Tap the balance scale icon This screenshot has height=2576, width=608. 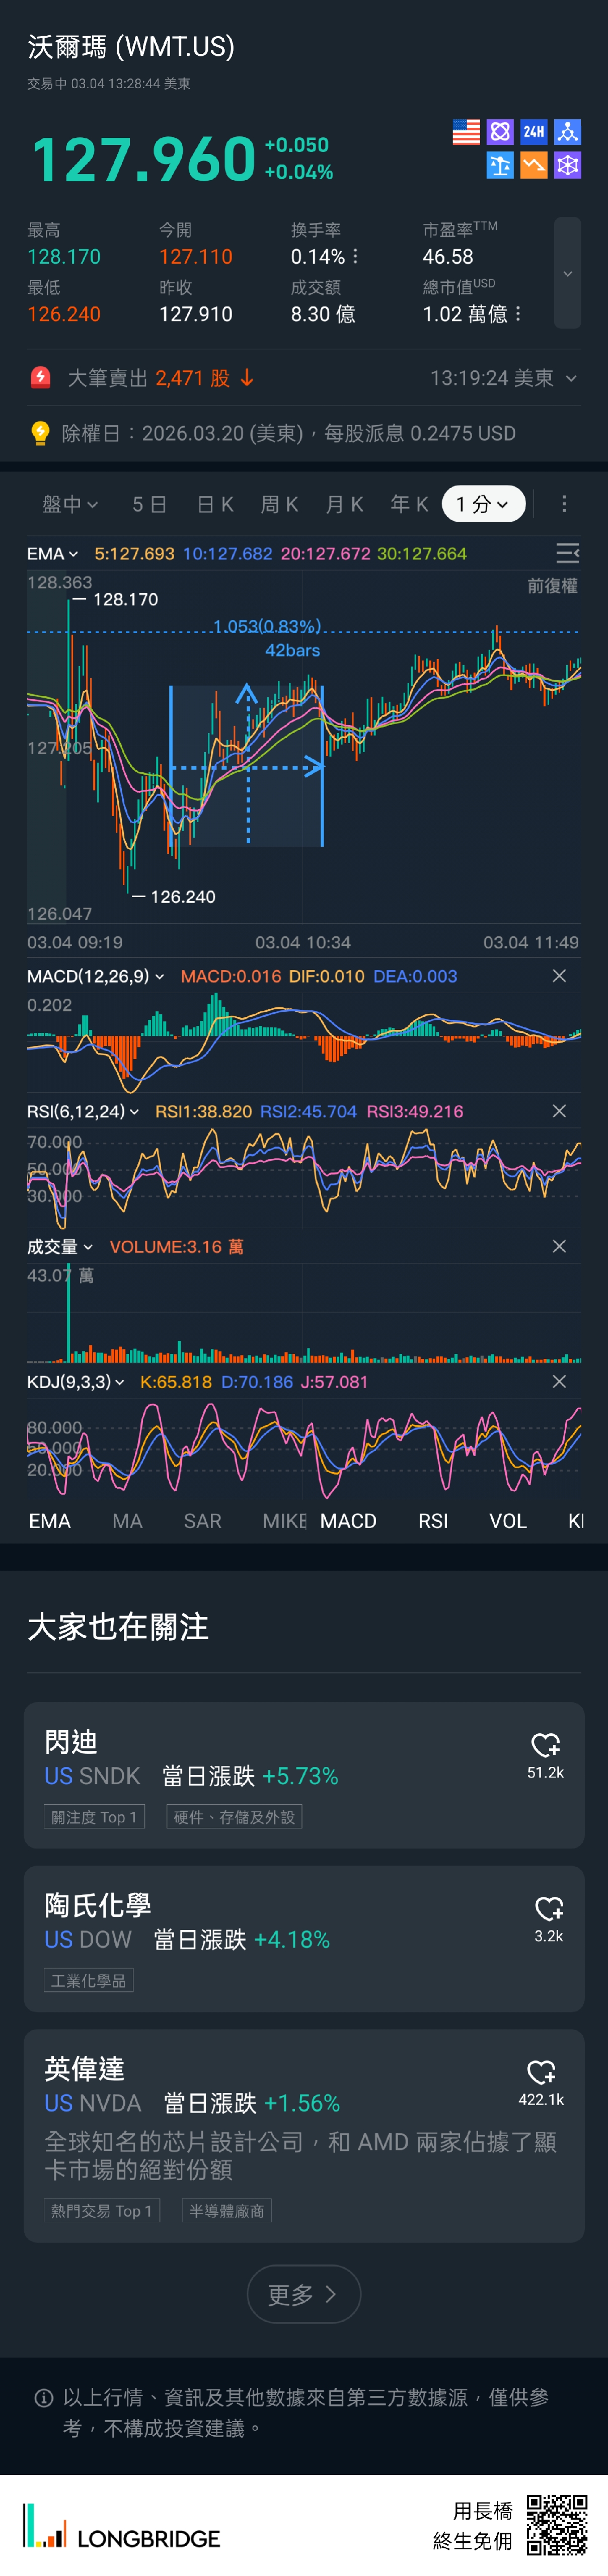pyautogui.click(x=500, y=165)
